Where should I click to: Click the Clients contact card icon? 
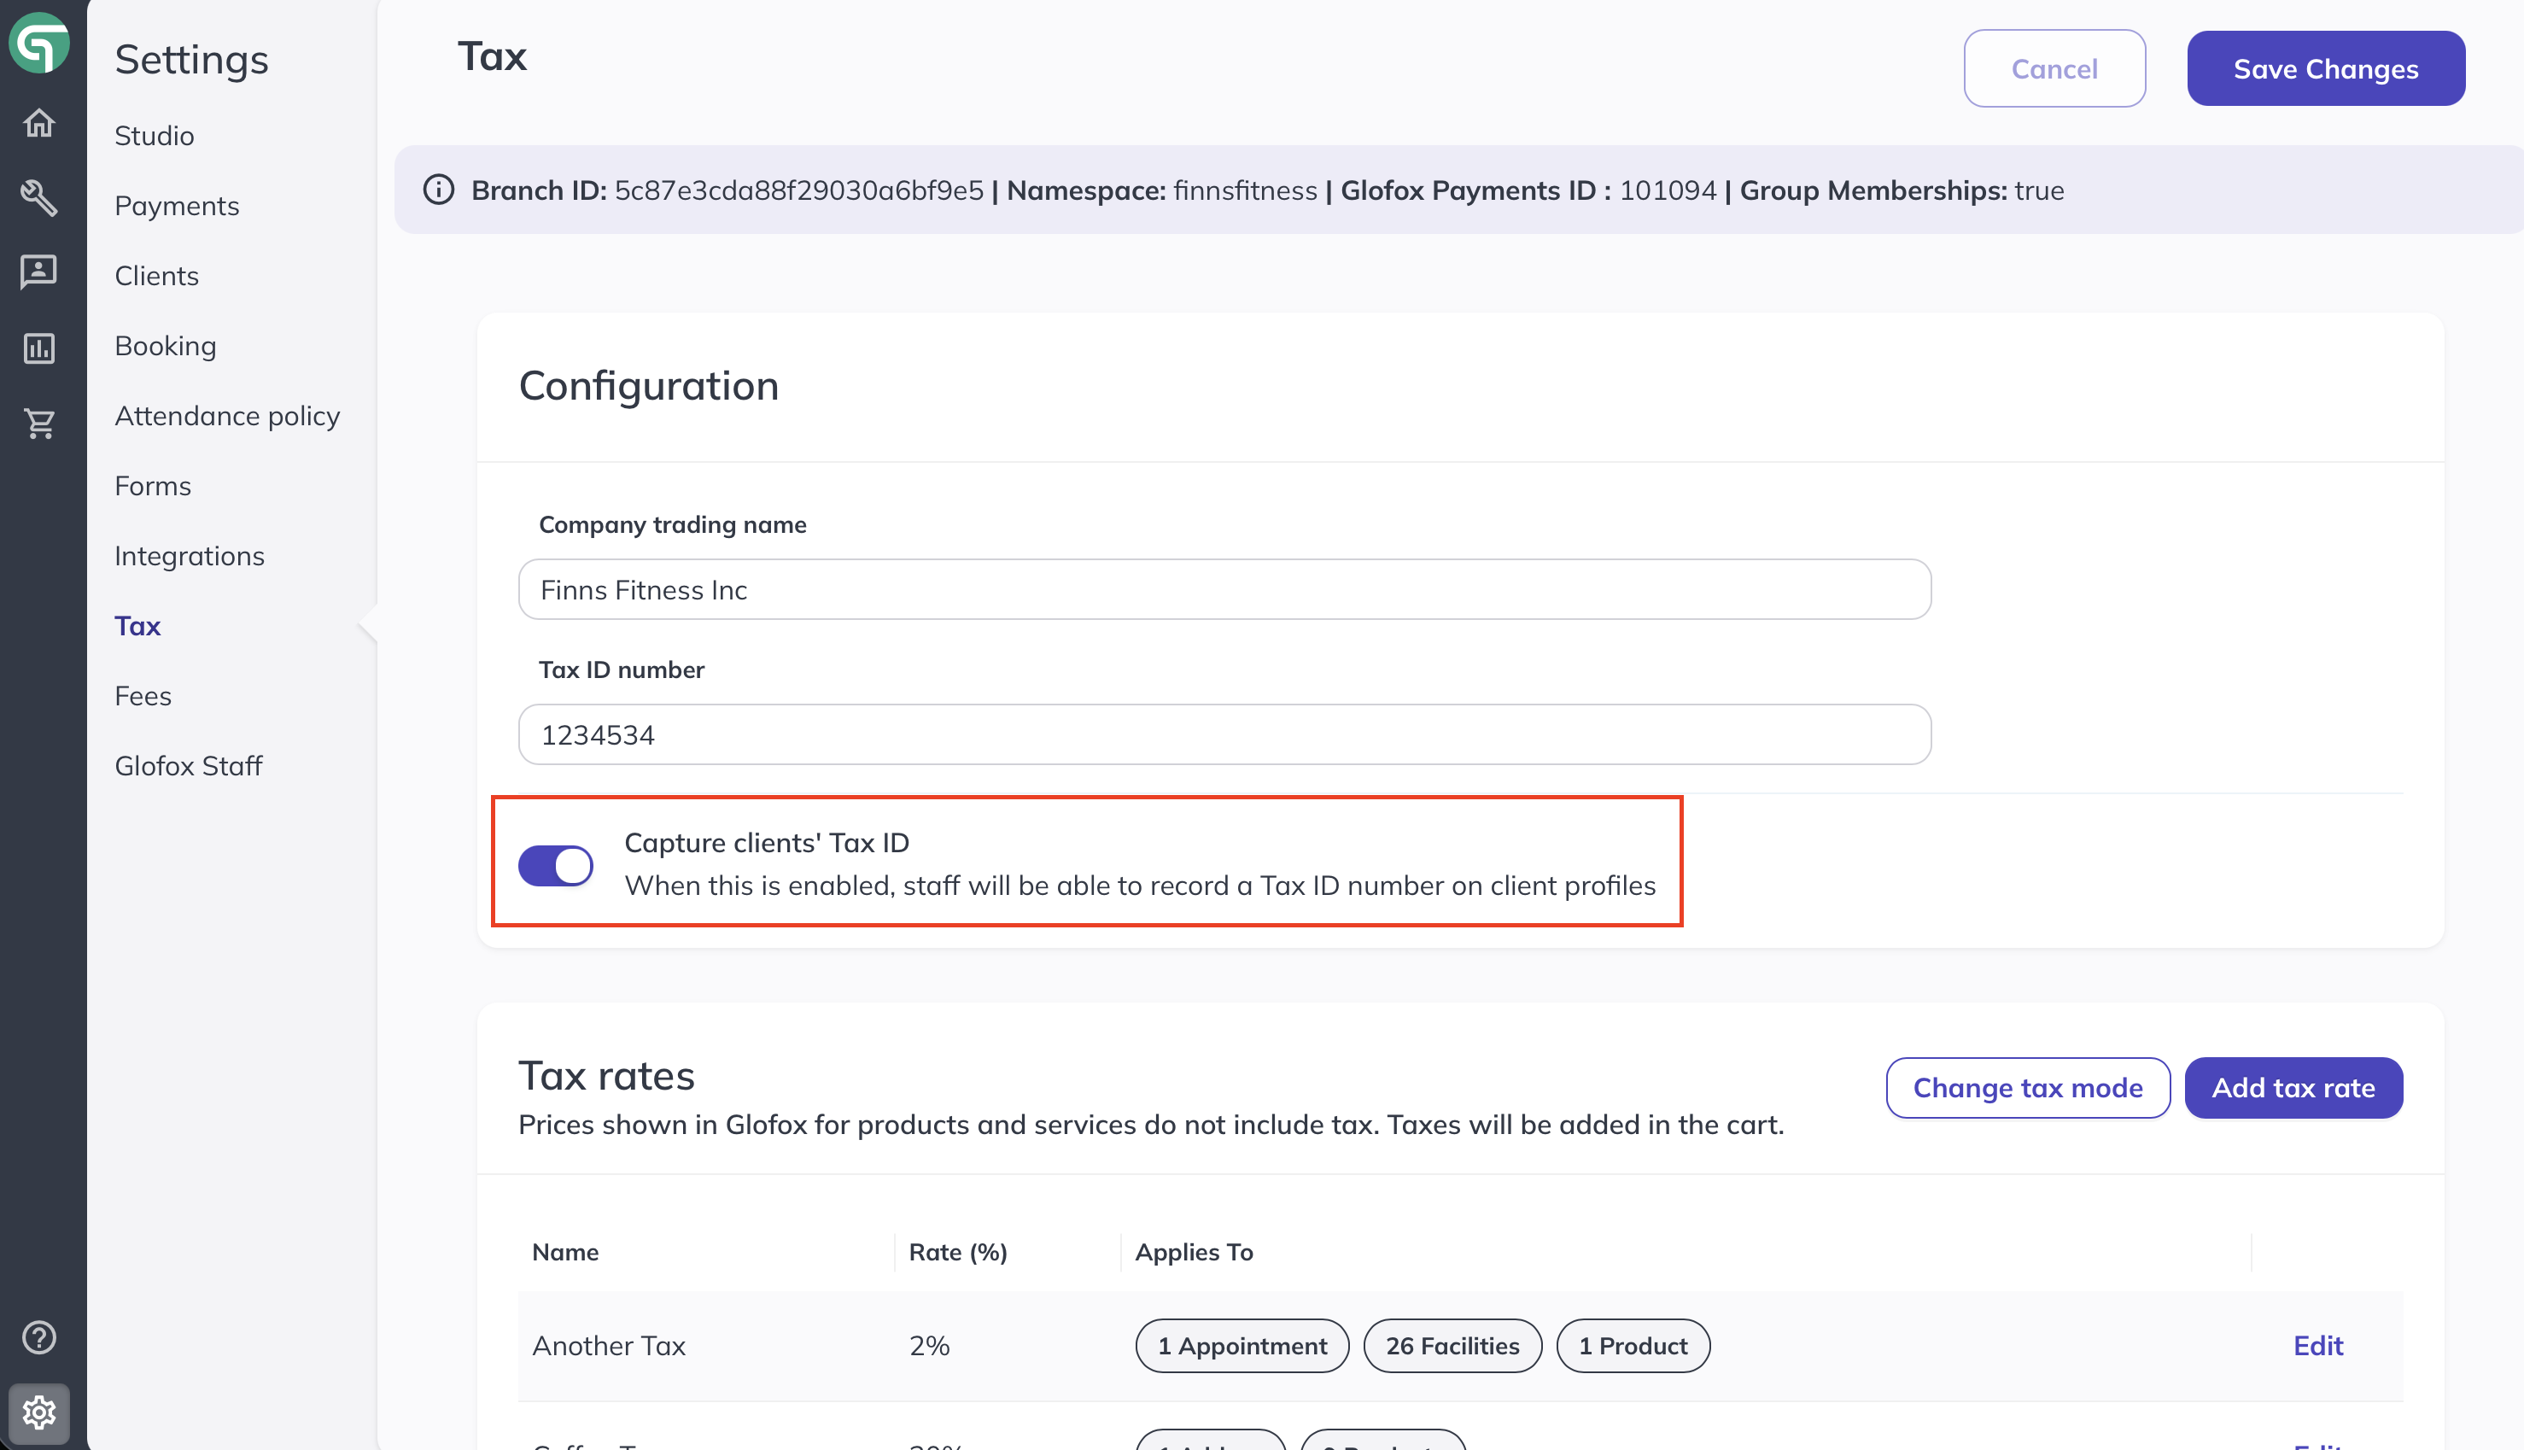[x=40, y=272]
